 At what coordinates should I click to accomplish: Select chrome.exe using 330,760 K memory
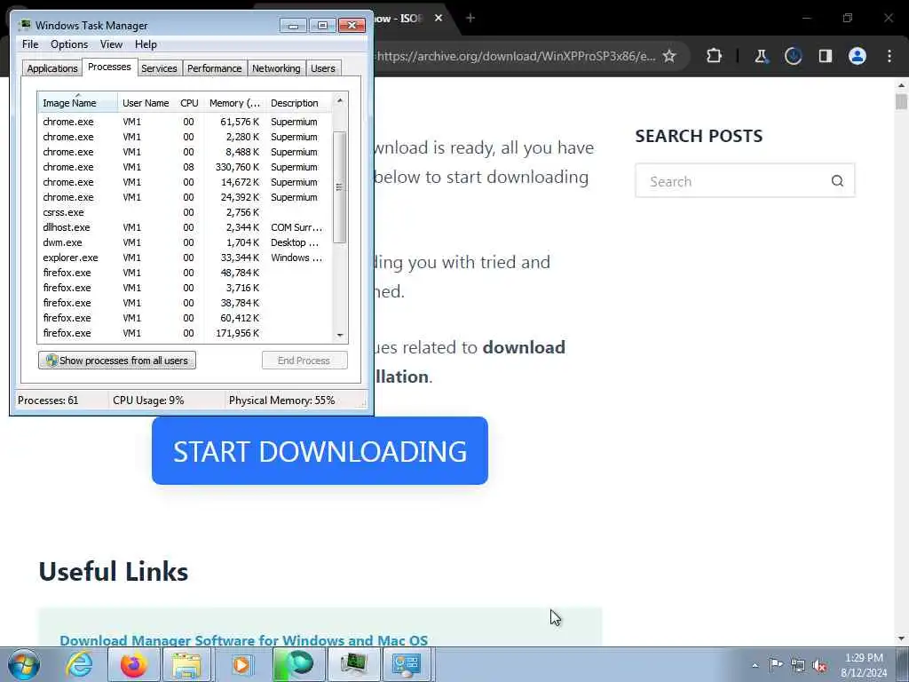185,167
